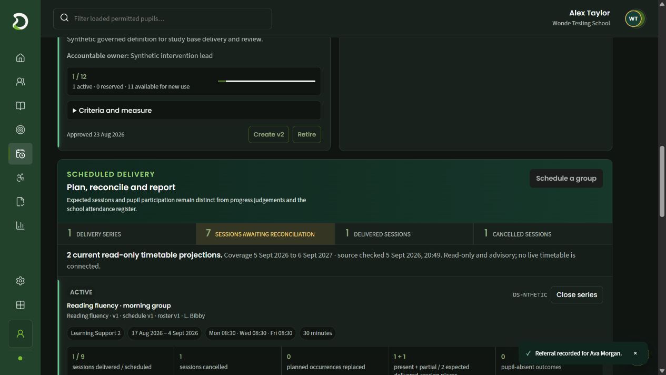Image resolution: width=666 pixels, height=375 pixels.
Task: Focus the filter permitted pupils search field
Action: (x=162, y=18)
